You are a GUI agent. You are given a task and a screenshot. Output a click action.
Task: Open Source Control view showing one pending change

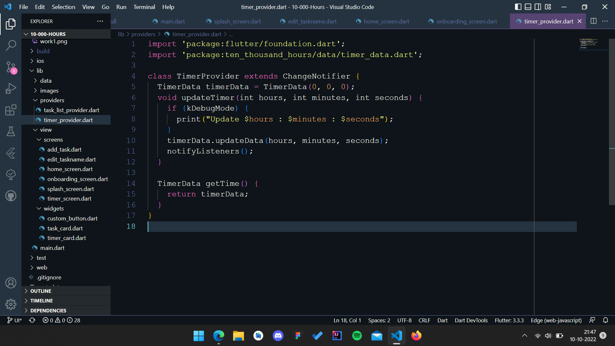[x=11, y=67]
